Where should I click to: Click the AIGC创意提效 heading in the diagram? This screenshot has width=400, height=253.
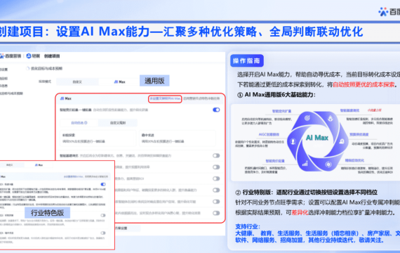point(269,134)
